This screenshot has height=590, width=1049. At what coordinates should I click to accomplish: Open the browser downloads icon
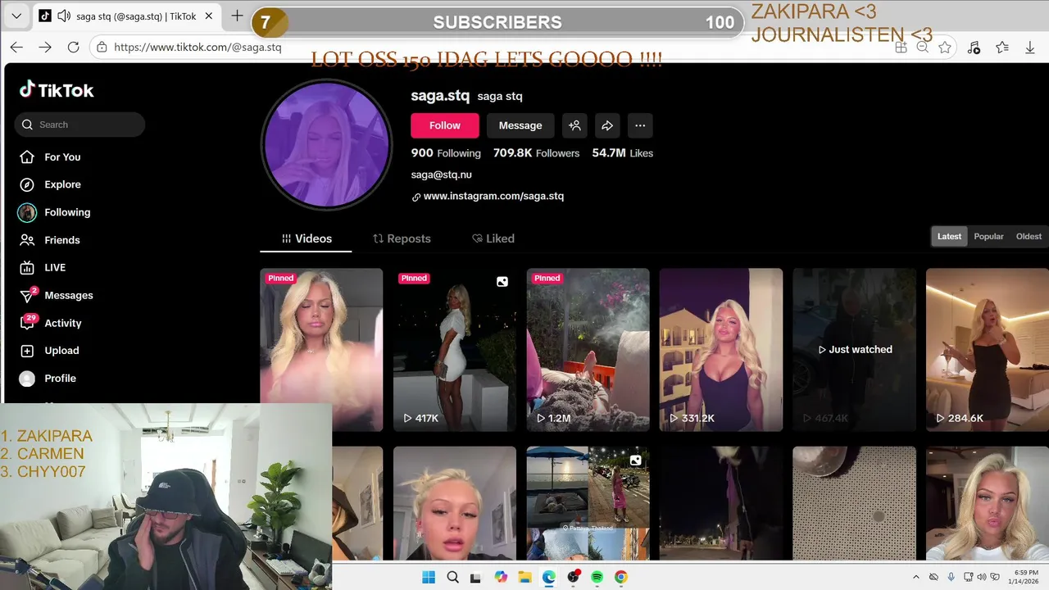point(1030,48)
